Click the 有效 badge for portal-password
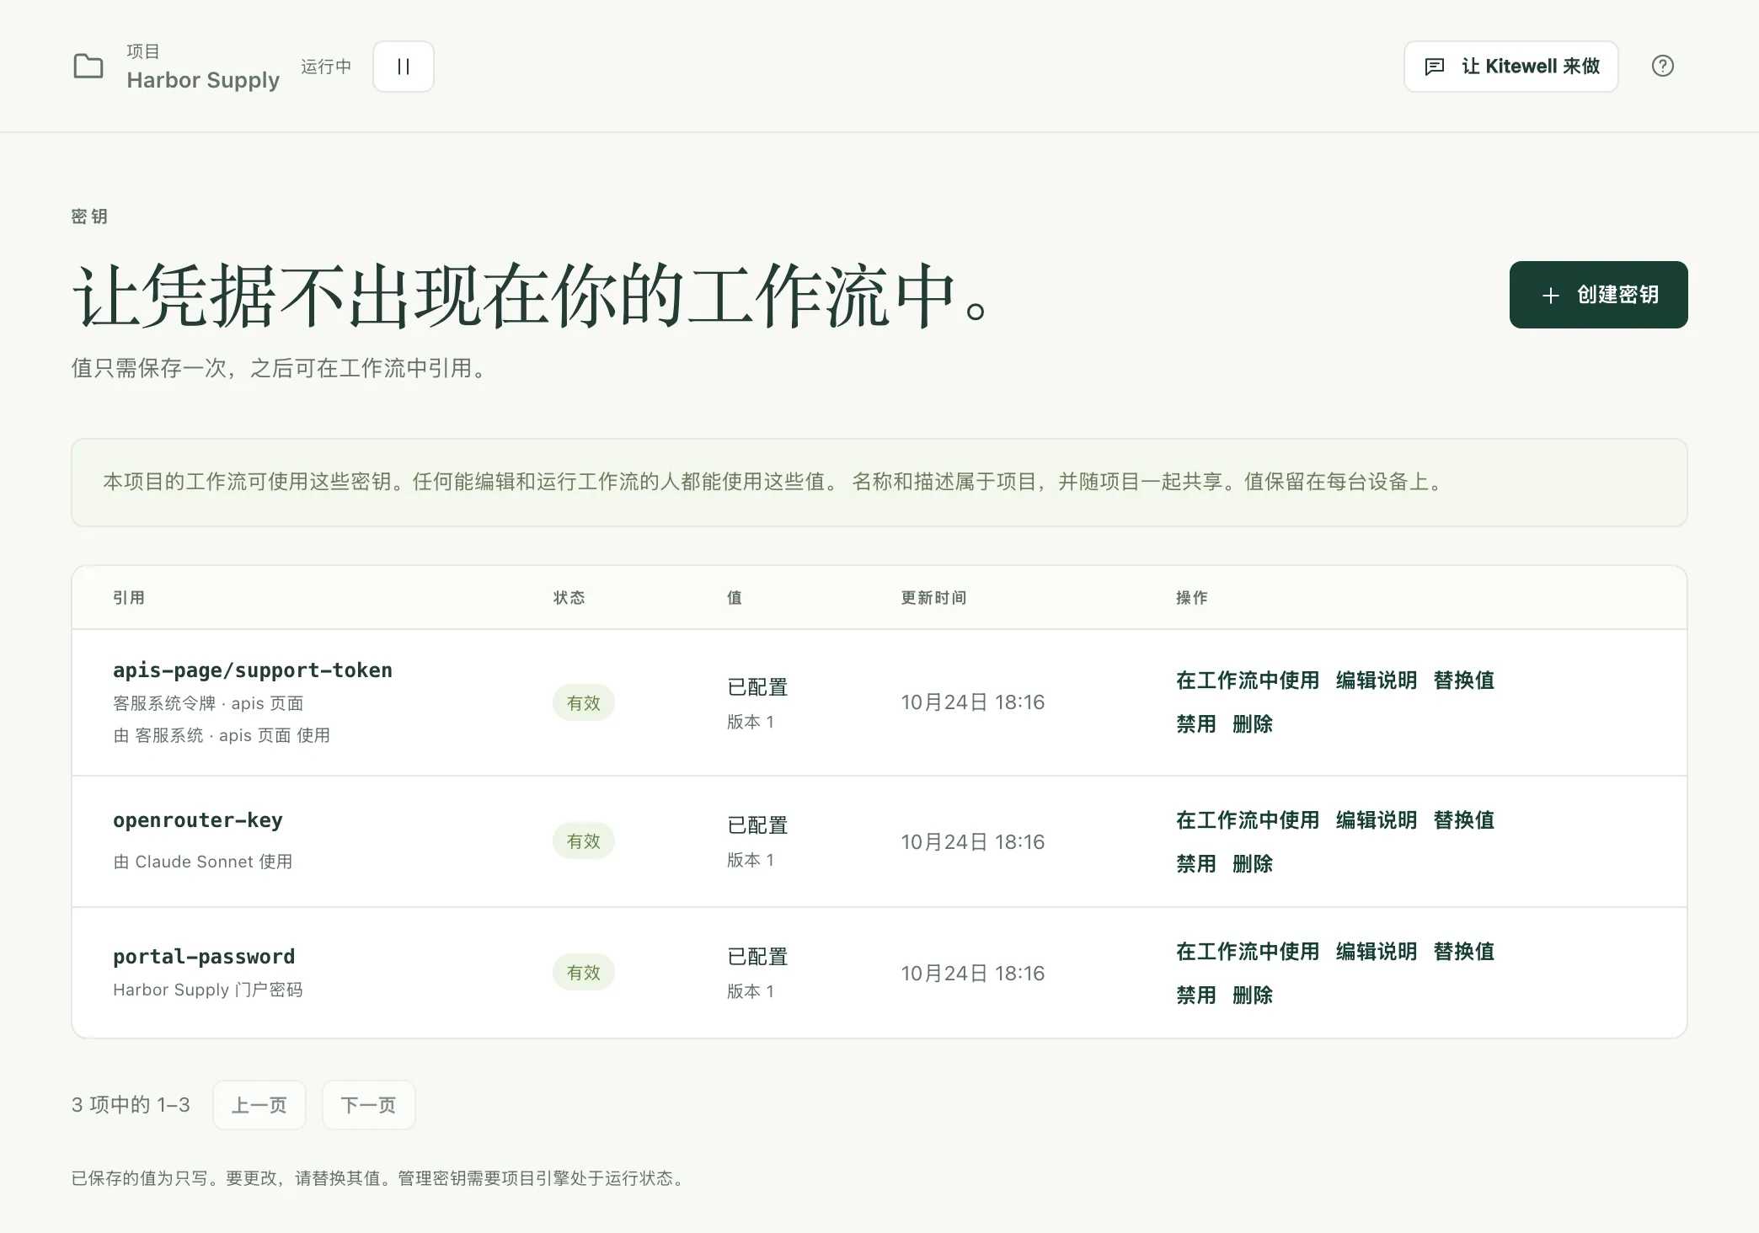The width and height of the screenshot is (1759, 1233). (x=584, y=972)
